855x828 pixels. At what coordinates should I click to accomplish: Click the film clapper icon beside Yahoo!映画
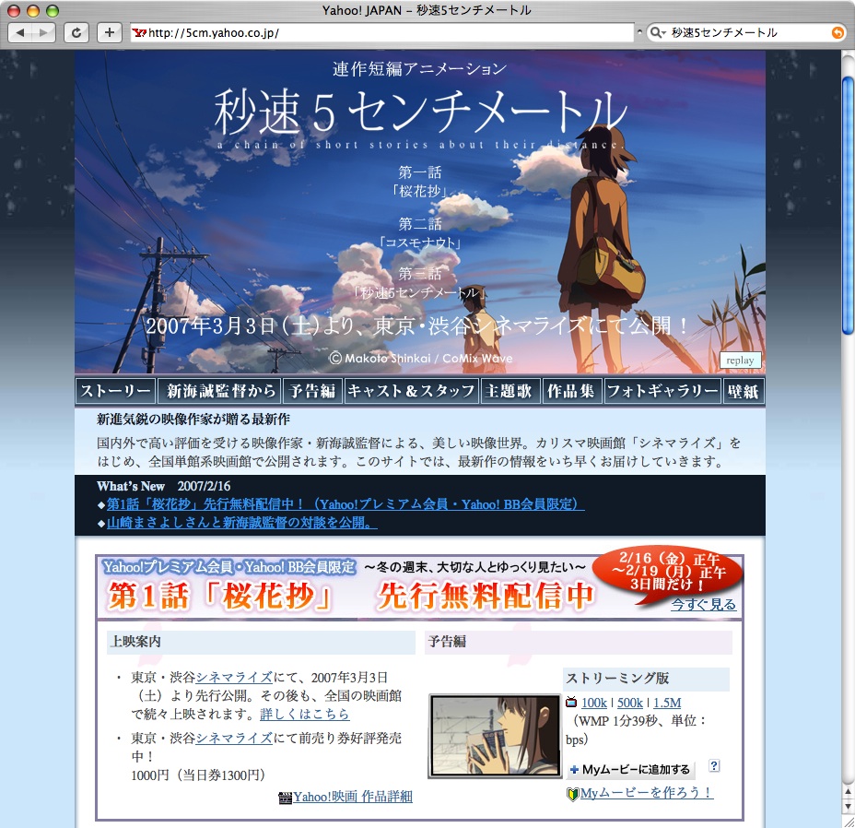[x=286, y=798]
